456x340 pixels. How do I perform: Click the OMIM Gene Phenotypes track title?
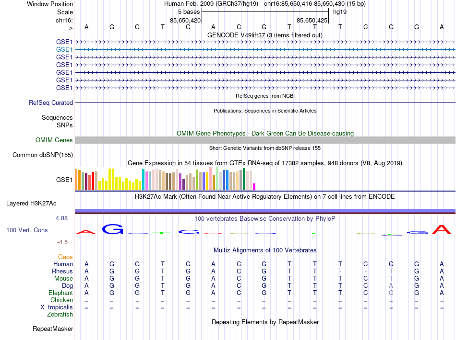(x=265, y=133)
